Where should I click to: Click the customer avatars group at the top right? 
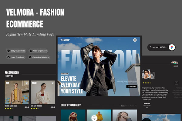(x=175, y=63)
